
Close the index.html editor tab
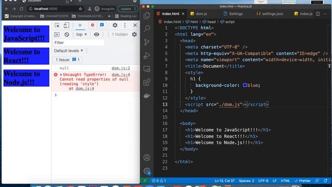tap(183, 14)
